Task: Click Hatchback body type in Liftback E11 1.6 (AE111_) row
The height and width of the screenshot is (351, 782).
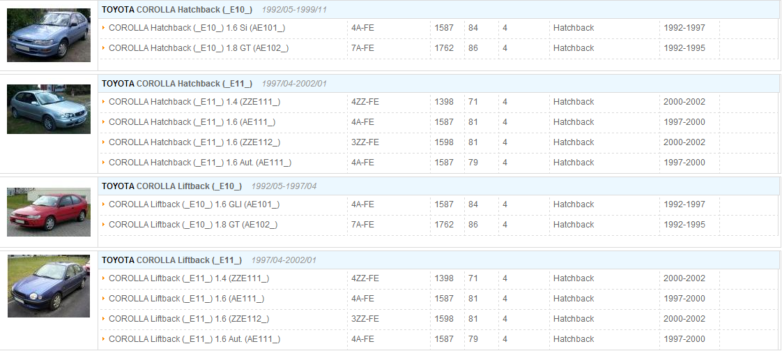Action: (x=574, y=299)
